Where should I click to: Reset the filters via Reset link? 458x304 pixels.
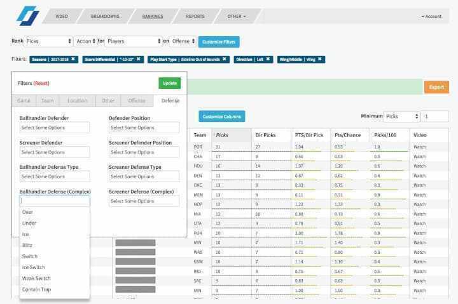coord(41,83)
